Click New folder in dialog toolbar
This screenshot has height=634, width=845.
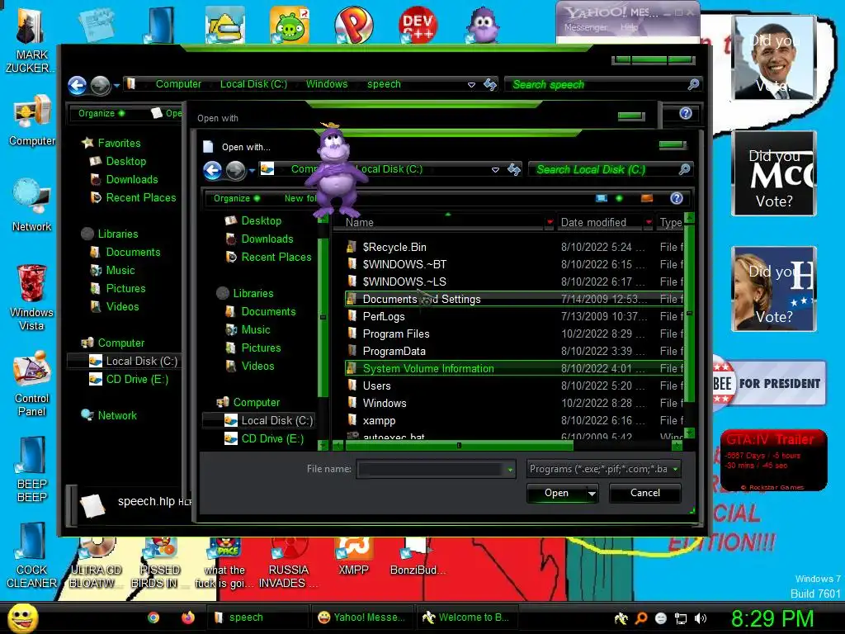pyautogui.click(x=300, y=198)
